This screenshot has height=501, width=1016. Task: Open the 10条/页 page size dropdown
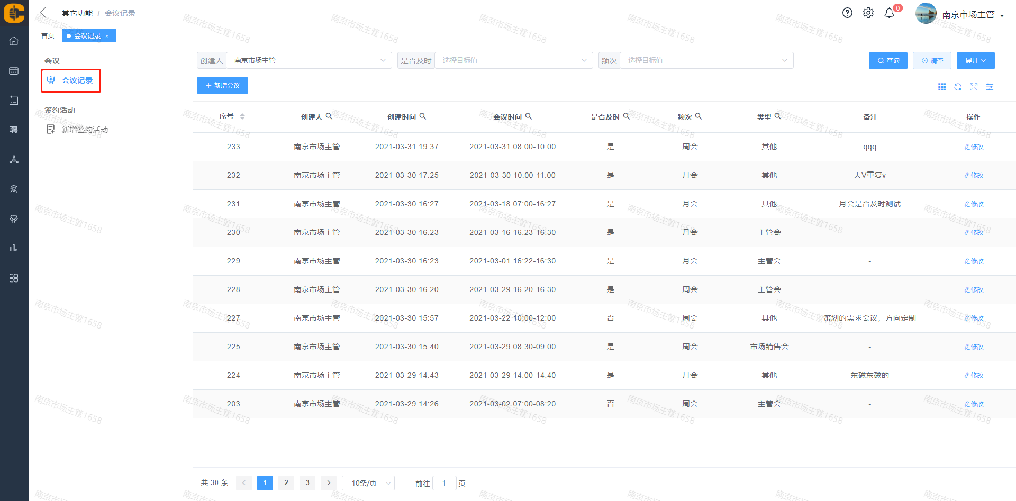click(x=368, y=483)
